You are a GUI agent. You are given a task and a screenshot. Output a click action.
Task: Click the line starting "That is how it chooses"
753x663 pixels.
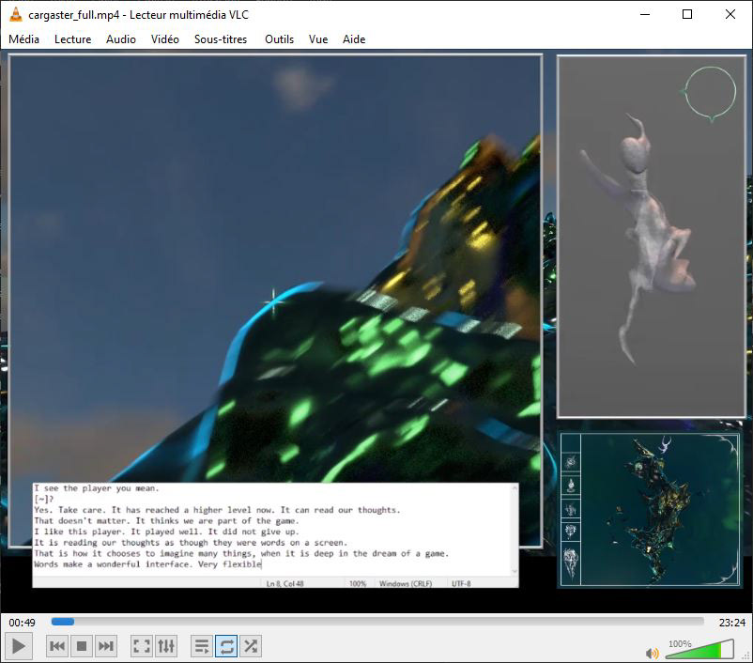(x=241, y=553)
